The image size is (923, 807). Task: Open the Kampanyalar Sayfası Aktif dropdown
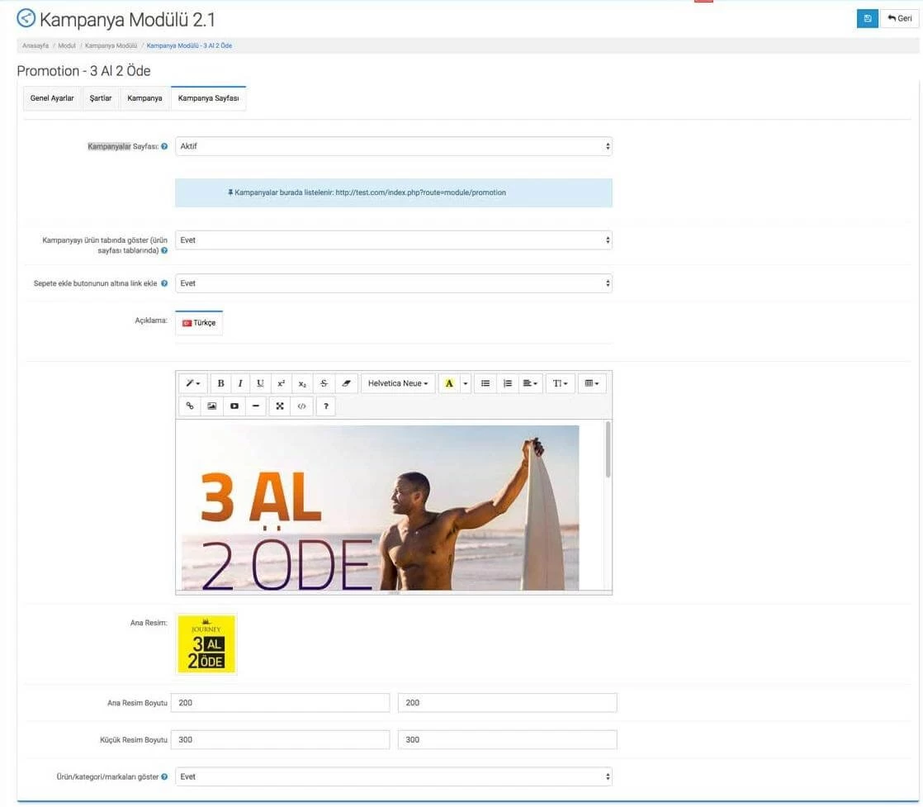[x=394, y=146]
